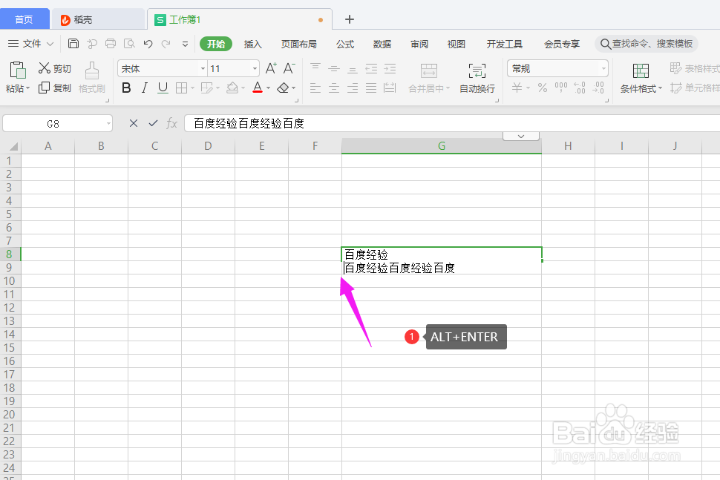This screenshot has height=480, width=720.
Task: Open Conditional Formatting menu
Action: click(x=641, y=78)
